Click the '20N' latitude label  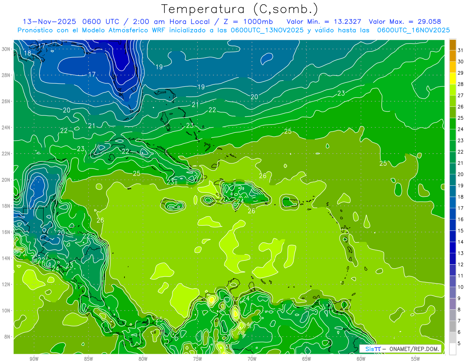(x=6, y=180)
